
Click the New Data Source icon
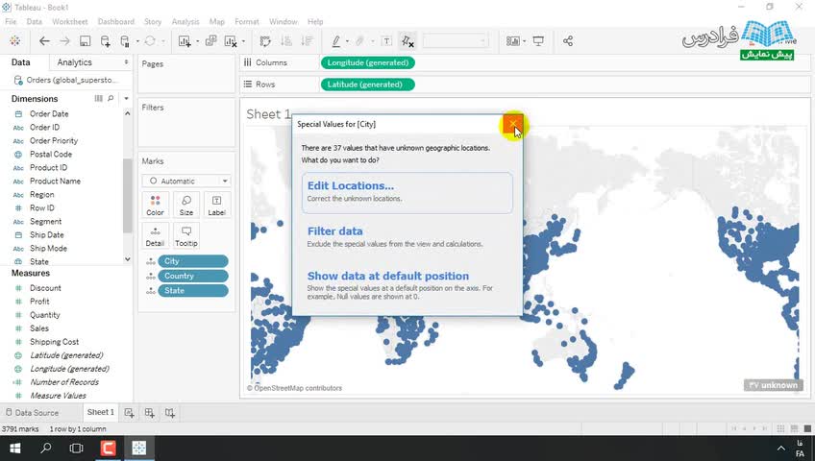coord(105,41)
